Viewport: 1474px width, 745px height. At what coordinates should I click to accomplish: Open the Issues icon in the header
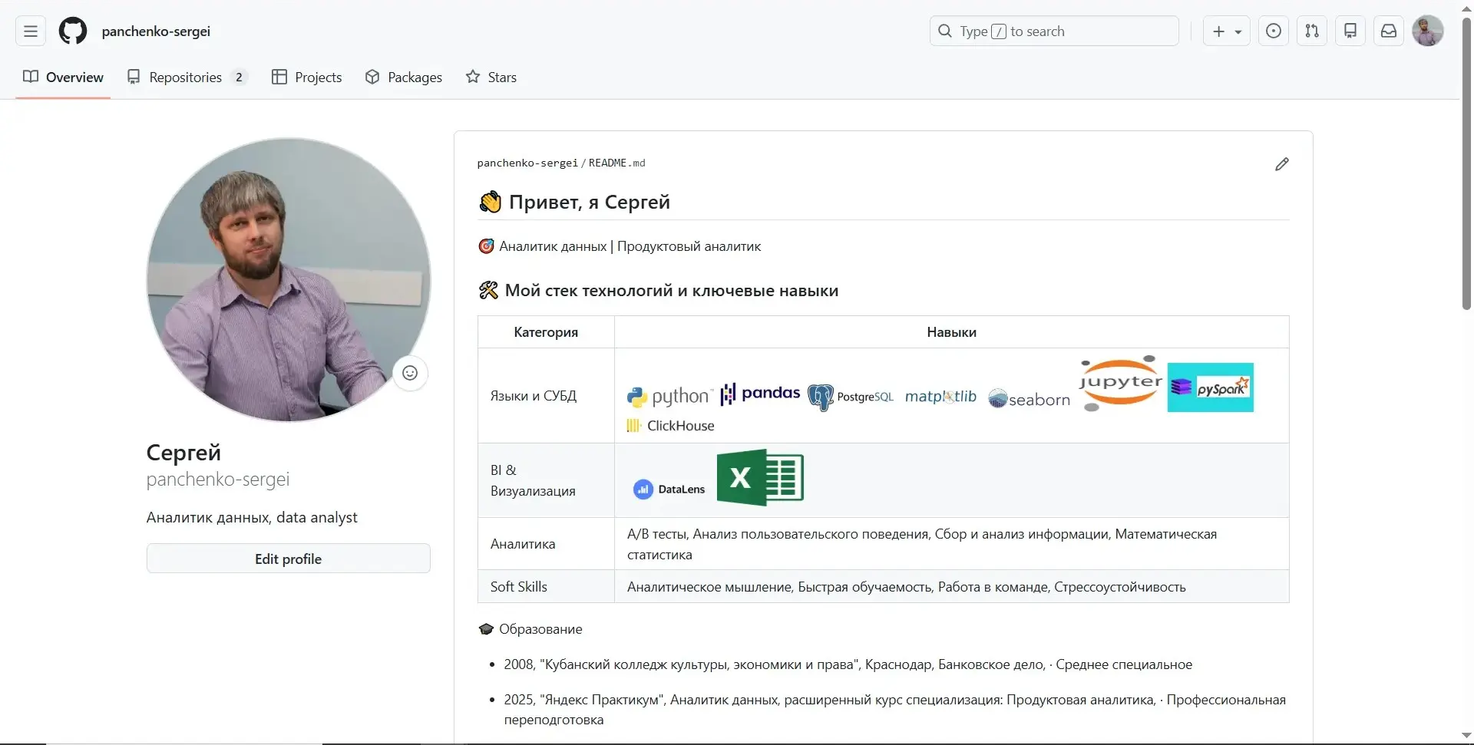click(1273, 31)
